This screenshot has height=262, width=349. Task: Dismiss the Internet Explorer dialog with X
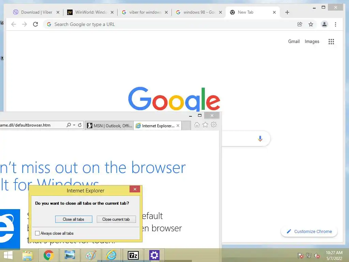click(135, 189)
